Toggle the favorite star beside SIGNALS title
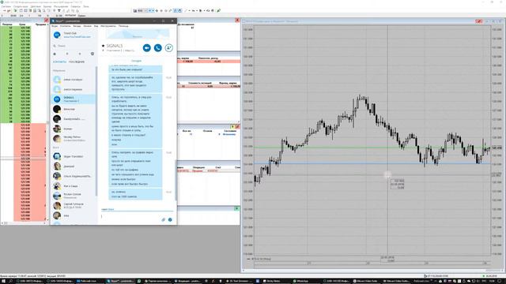Screen dimensions: 506x284 (104, 46)
